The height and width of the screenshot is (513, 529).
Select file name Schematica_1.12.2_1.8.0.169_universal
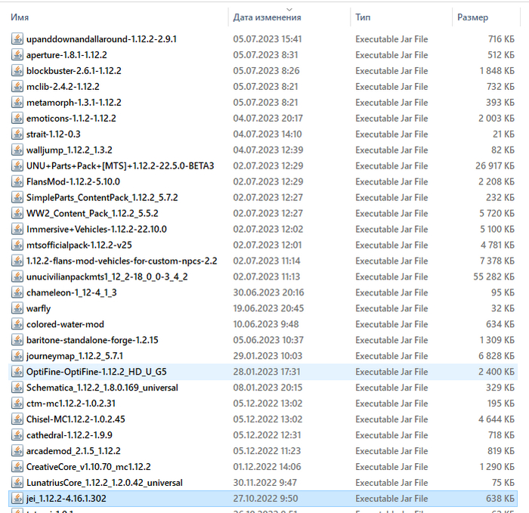coord(102,388)
